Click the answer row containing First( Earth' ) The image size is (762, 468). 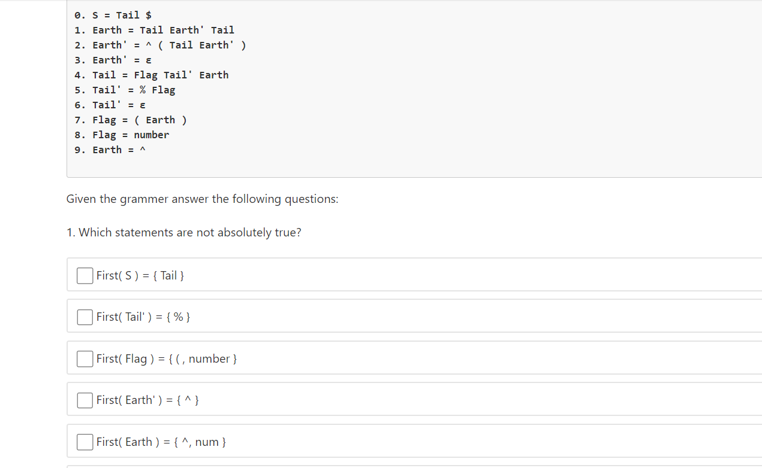pyautogui.click(x=147, y=400)
